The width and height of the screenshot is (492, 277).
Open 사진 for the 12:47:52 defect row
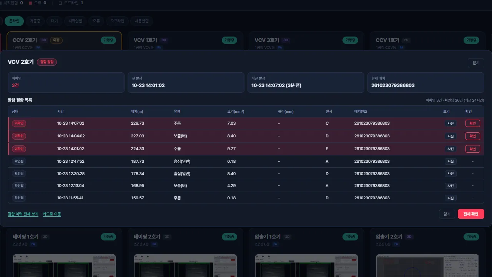point(450,162)
